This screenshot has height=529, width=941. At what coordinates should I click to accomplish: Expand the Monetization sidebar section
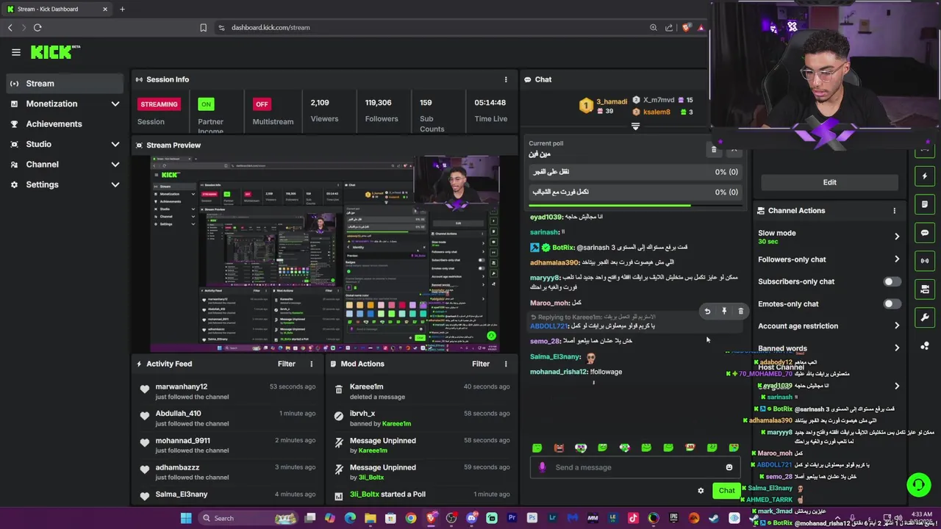tap(65, 104)
